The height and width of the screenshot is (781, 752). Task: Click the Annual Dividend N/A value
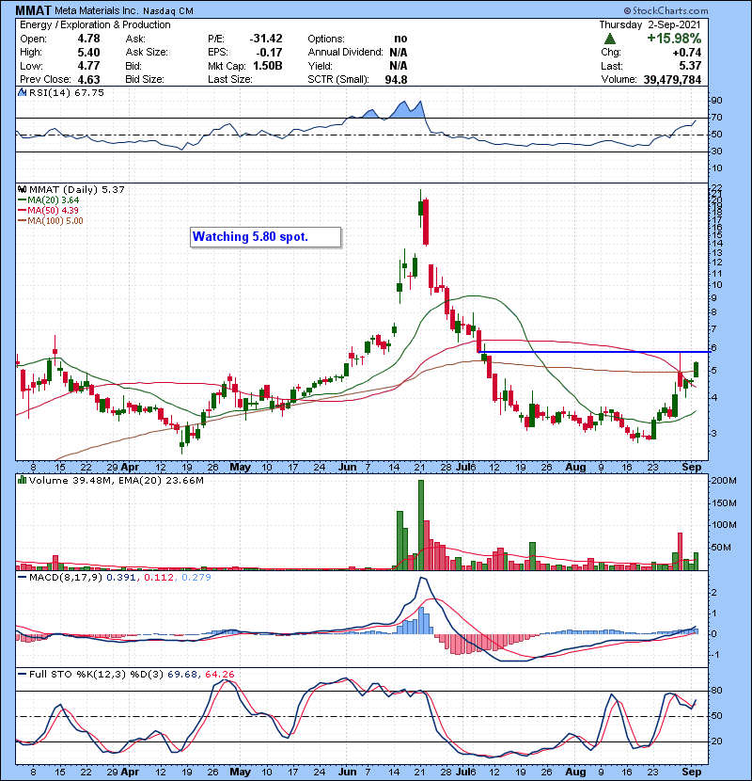(x=399, y=53)
